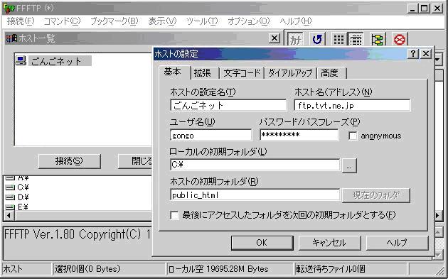Viewport: 448px width, 279px height.
Task: Click the A:¥ drive entry
Action: 17,178
